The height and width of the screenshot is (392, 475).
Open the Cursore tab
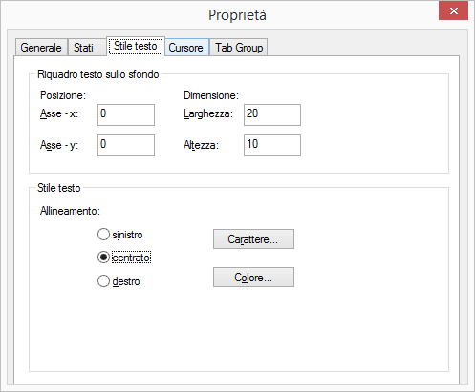[186, 48]
